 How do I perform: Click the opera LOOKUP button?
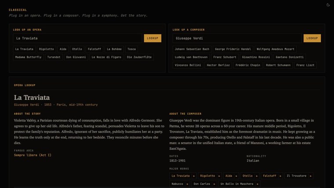[152, 38]
